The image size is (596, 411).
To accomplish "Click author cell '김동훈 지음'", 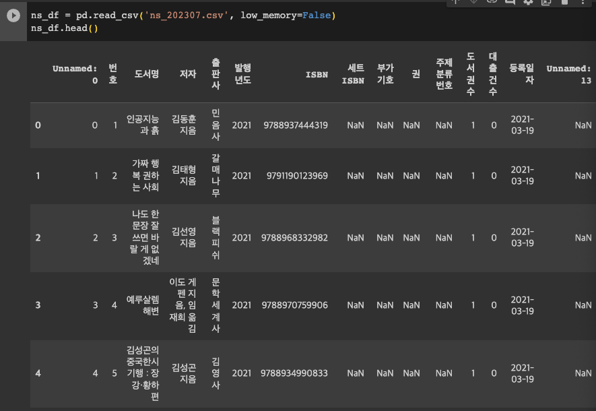I will pos(184,125).
